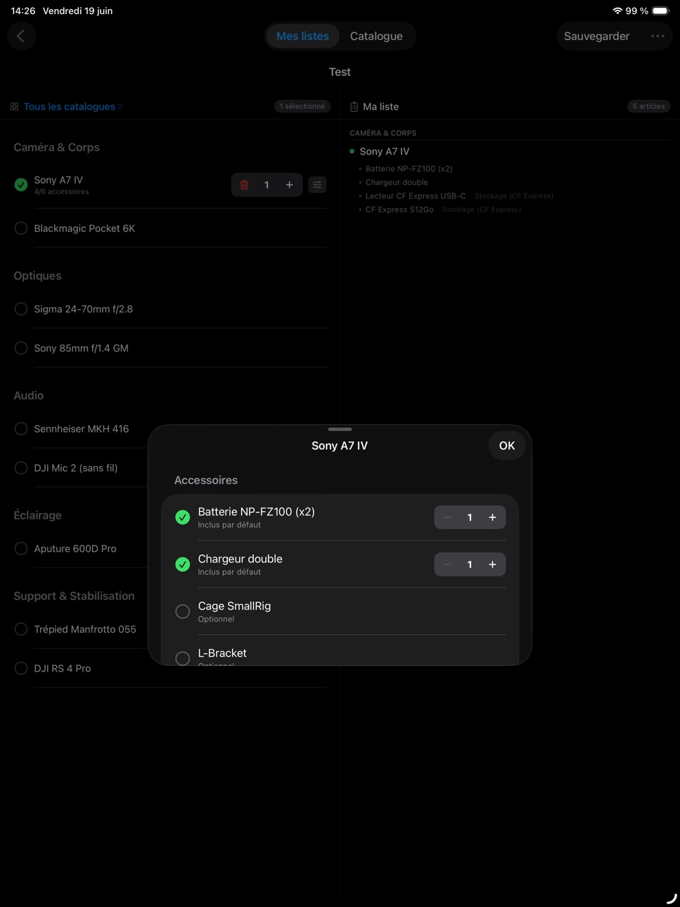Click Lecteur CF Express USB-C entry
The height and width of the screenshot is (907, 680).
point(416,196)
